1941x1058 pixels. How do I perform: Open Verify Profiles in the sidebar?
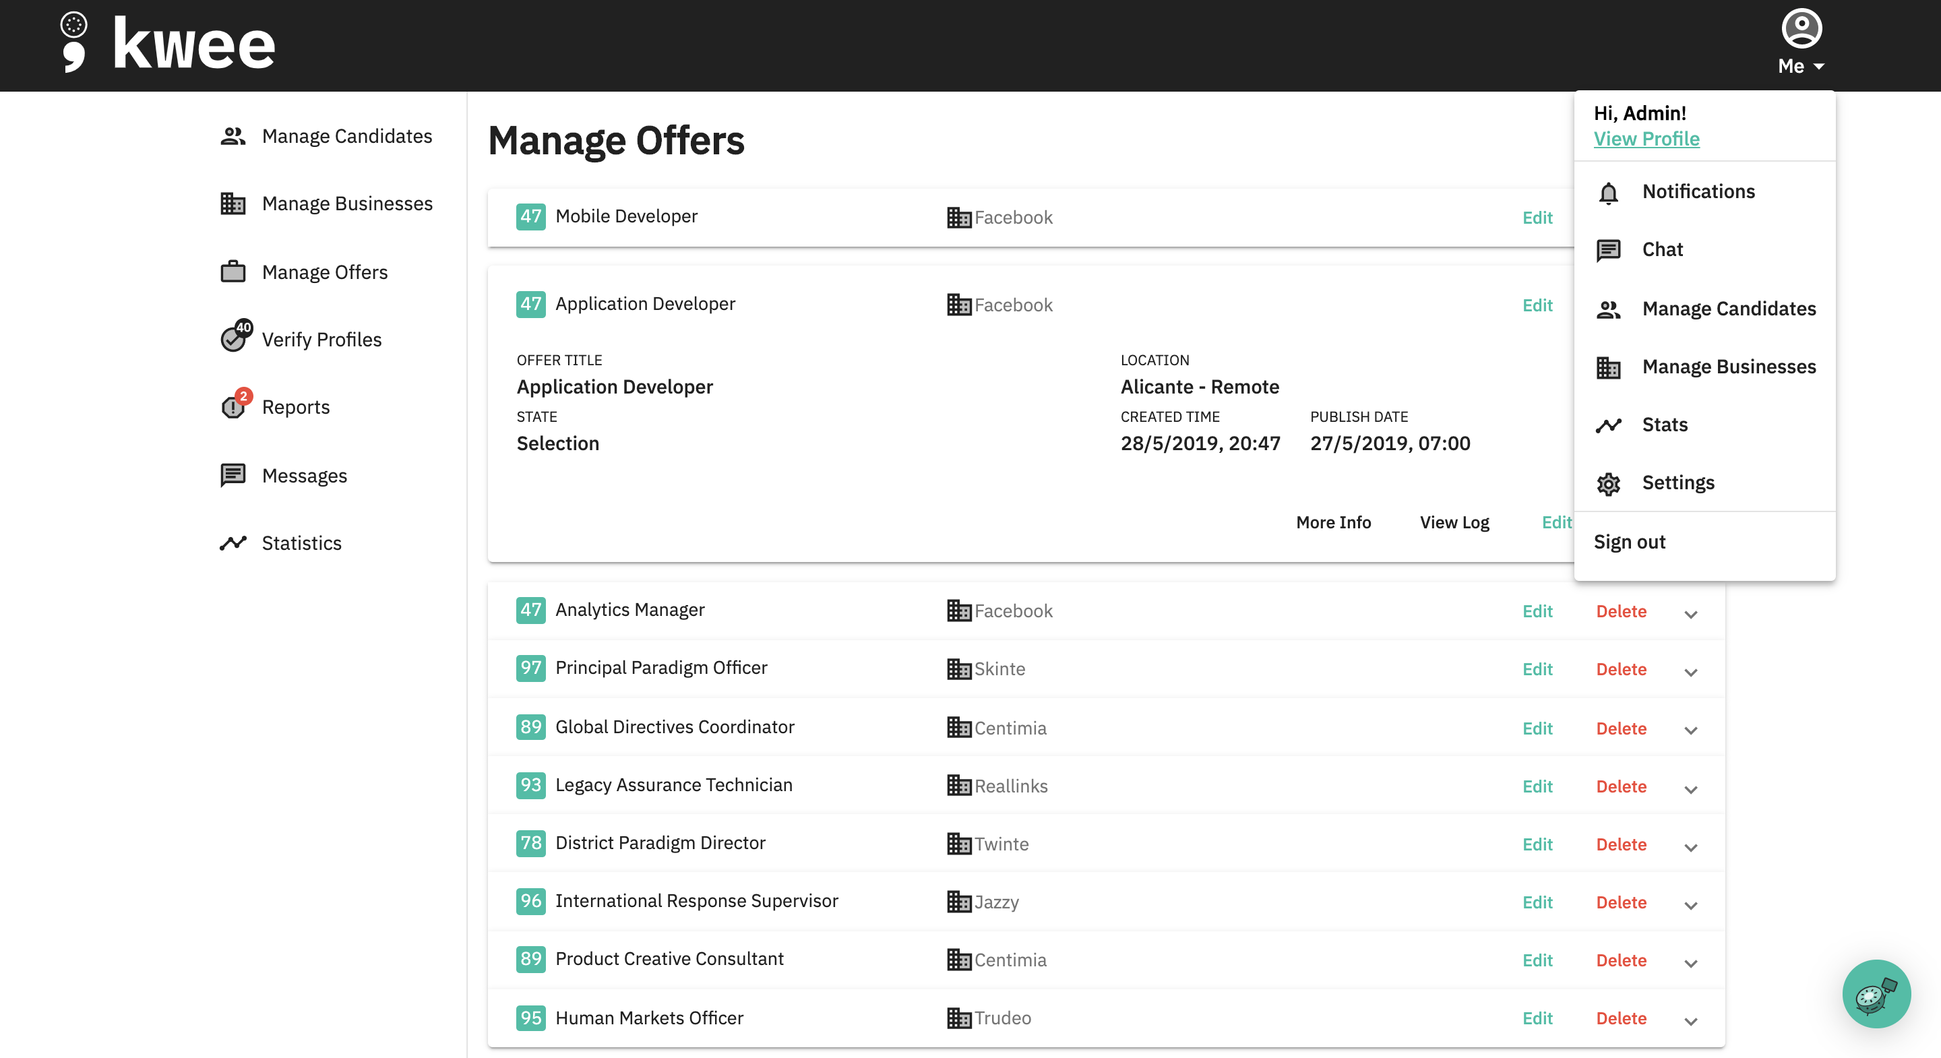(x=321, y=339)
